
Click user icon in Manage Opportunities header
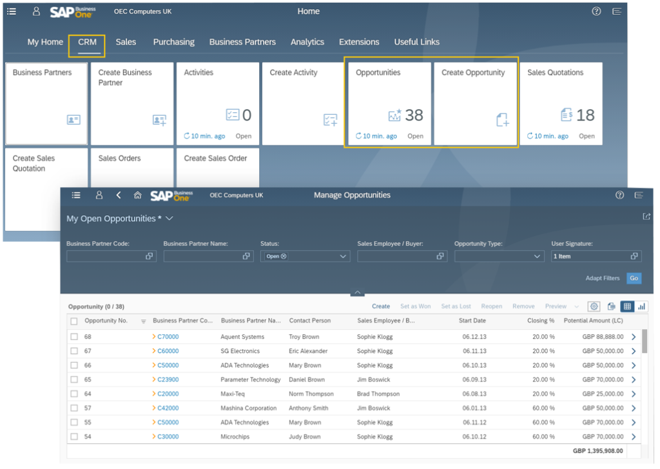click(99, 195)
